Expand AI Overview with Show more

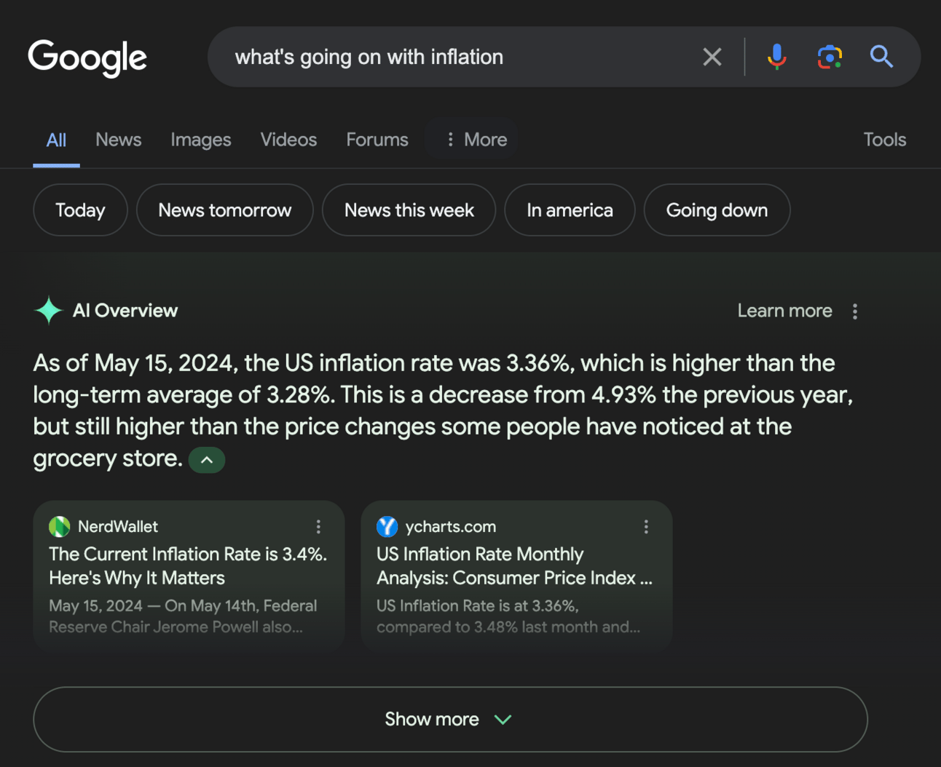coord(450,719)
